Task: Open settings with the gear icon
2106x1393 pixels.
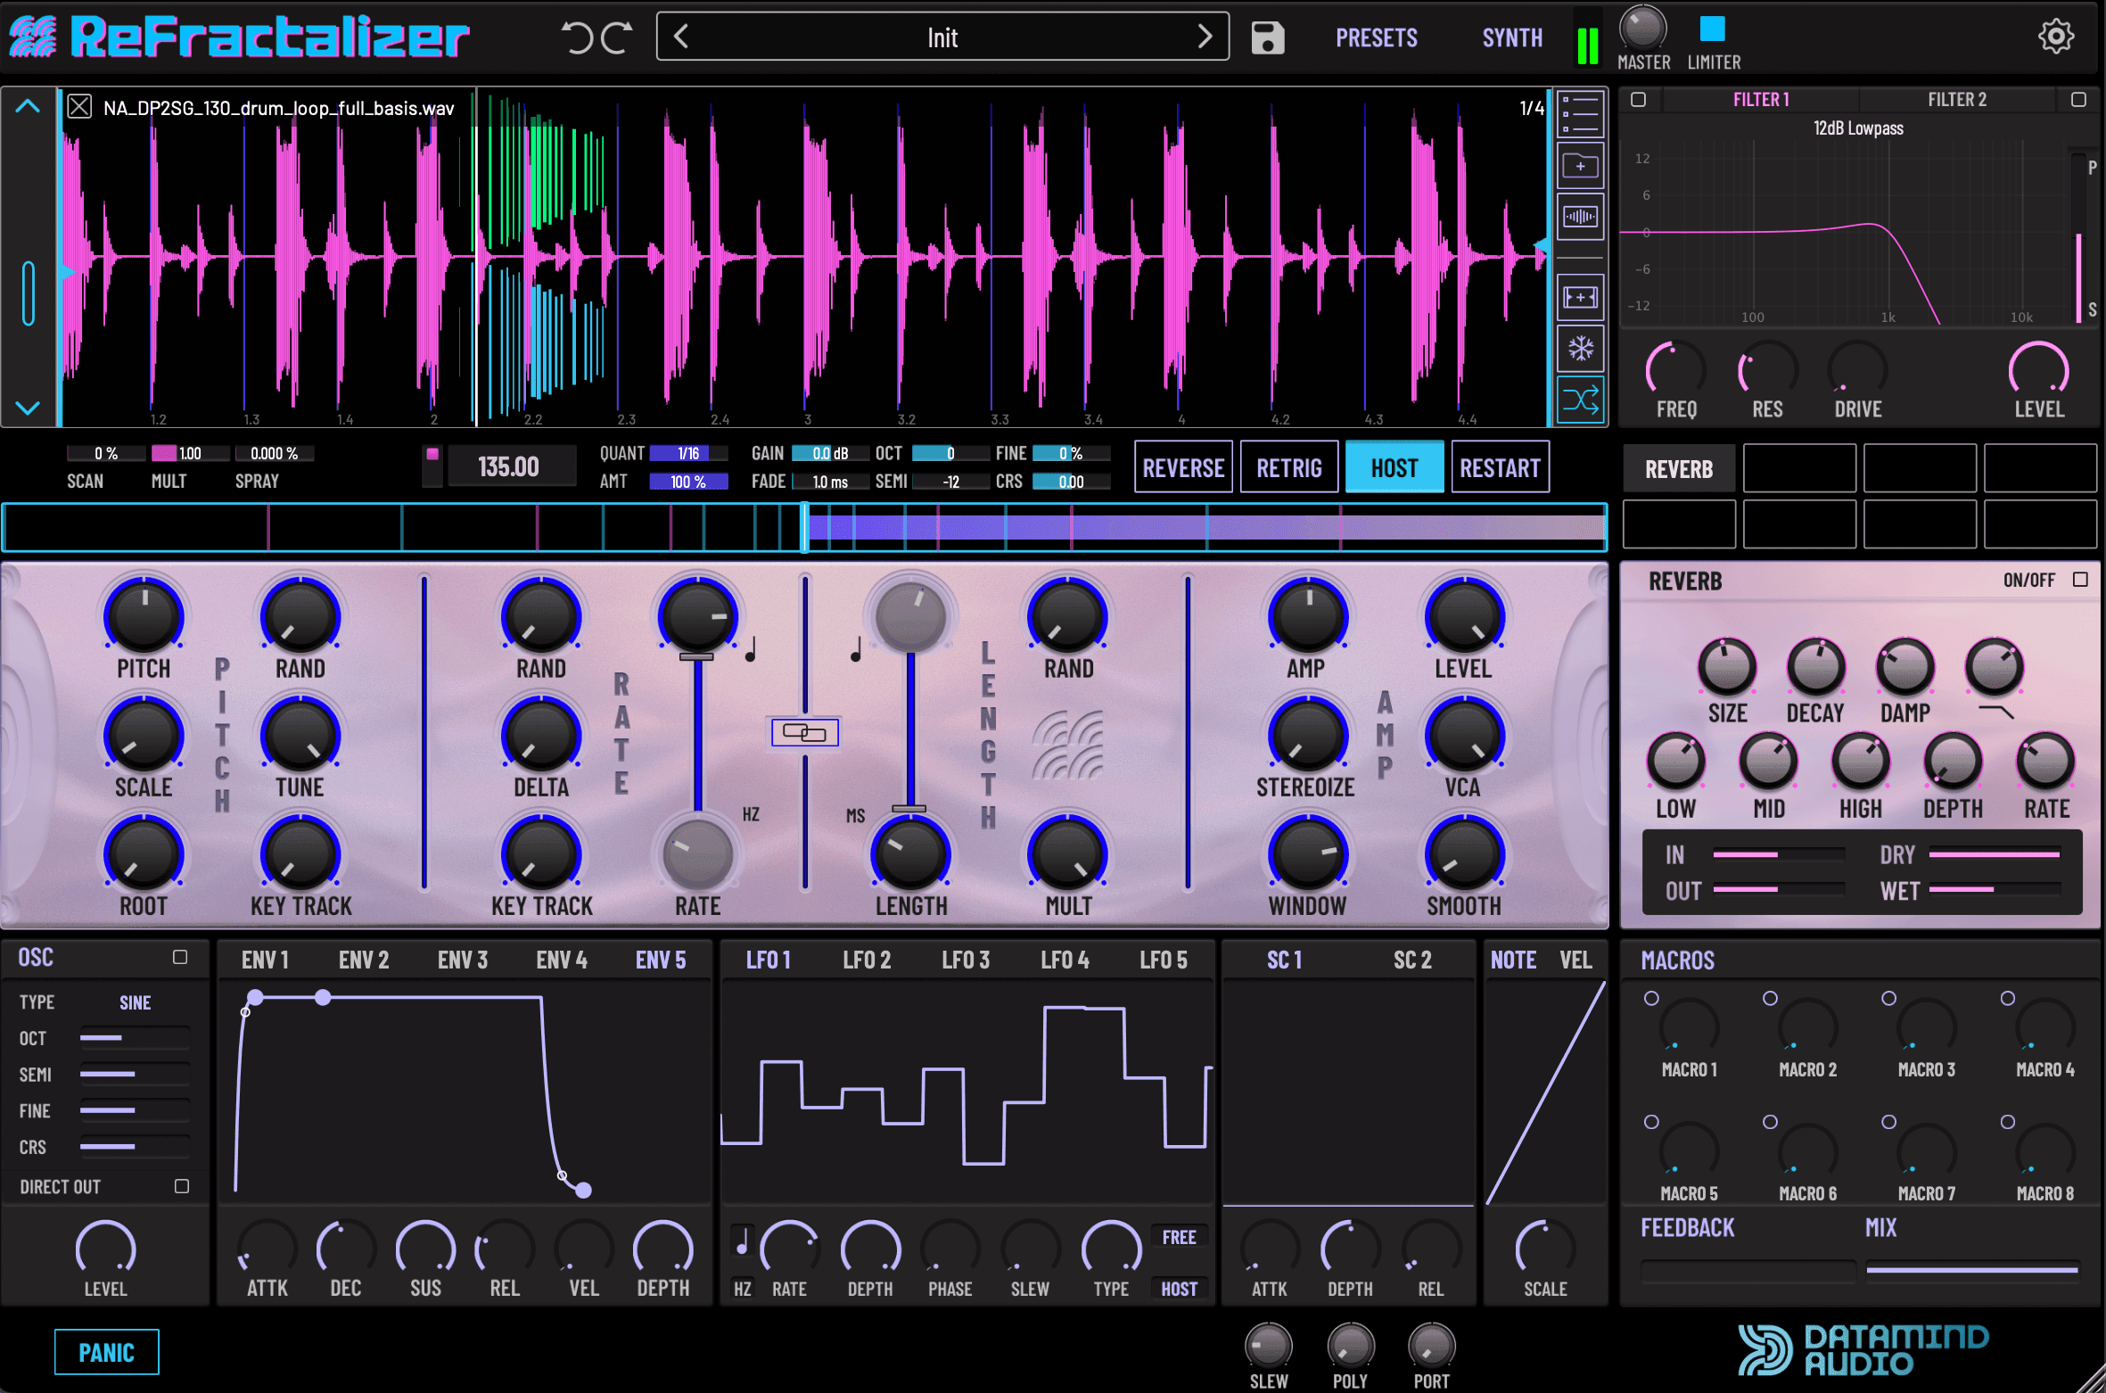Action: pos(2056,37)
